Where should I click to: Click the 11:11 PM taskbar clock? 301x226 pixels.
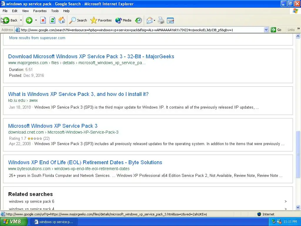tap(290, 222)
